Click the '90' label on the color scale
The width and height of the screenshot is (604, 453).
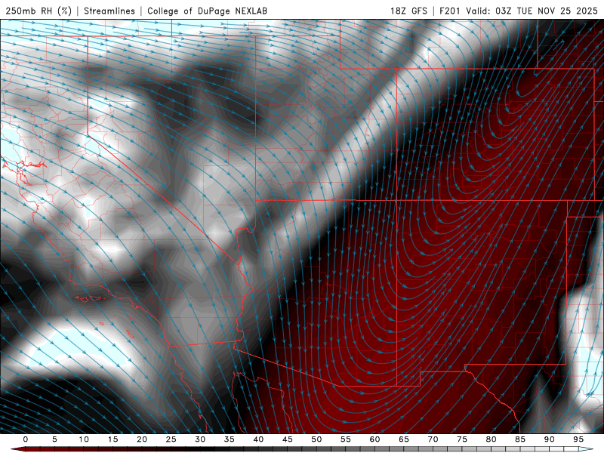click(x=549, y=439)
